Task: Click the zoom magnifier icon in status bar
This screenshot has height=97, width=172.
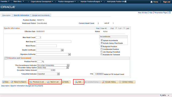Action: (161, 95)
